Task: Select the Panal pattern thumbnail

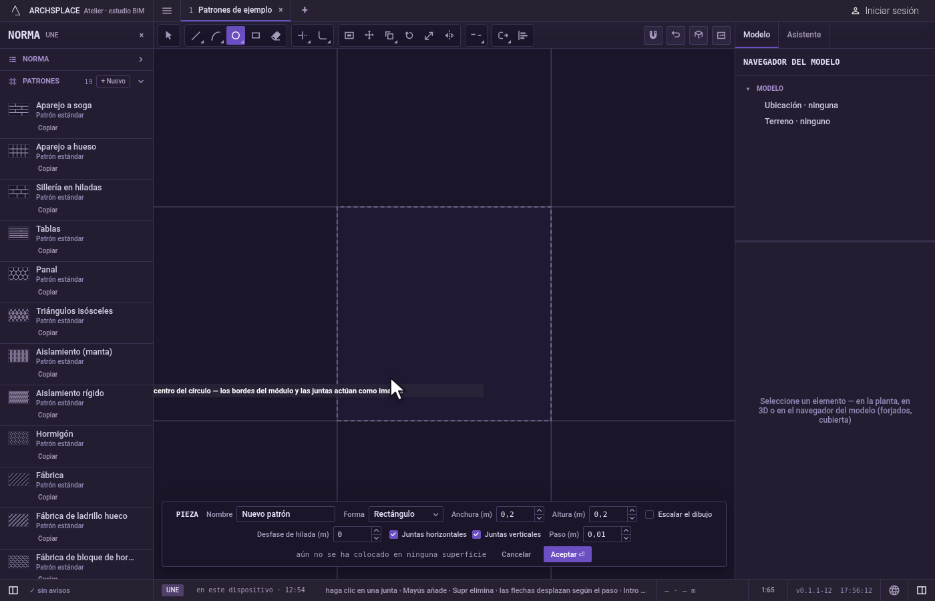Action: (x=19, y=274)
